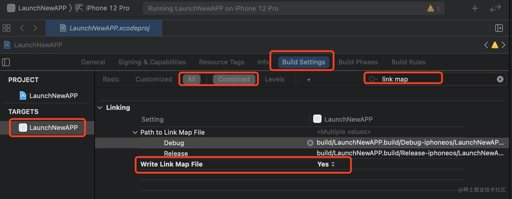Switch to the Levels view

coord(275,79)
